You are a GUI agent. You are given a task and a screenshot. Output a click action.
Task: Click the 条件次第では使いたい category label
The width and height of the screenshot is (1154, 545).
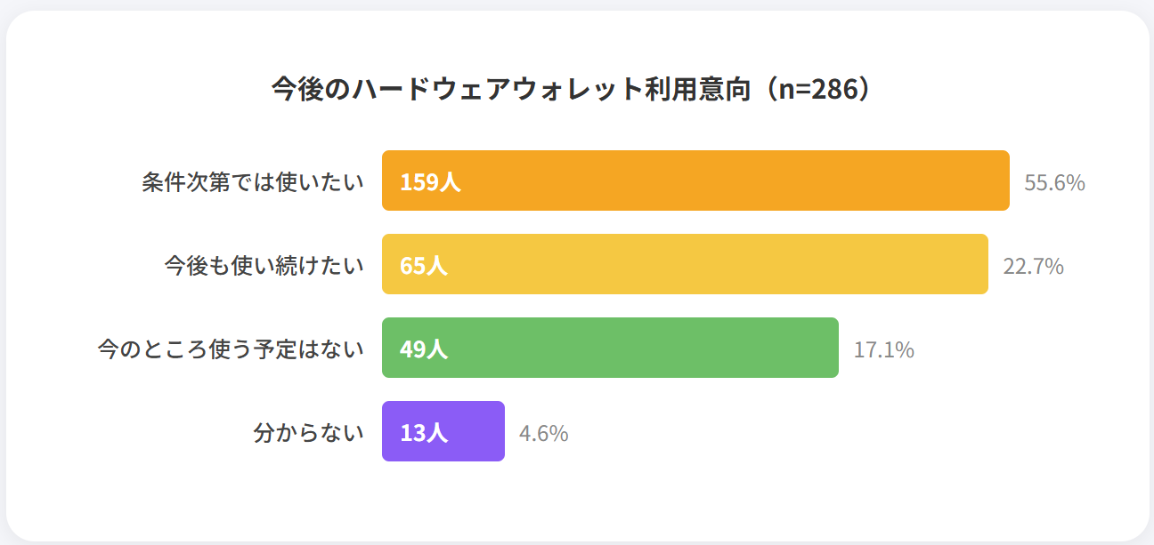tap(253, 181)
